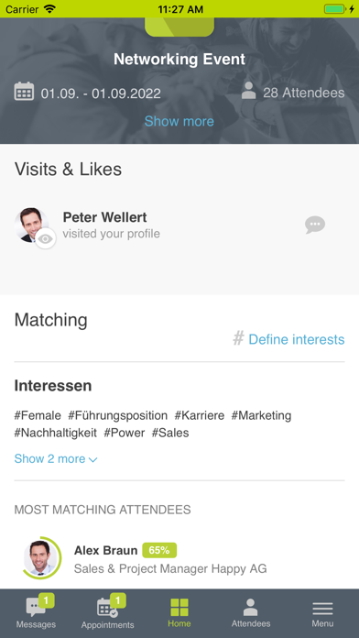359x638 pixels.
Task: Open the Messages tab
Action: 36,612
